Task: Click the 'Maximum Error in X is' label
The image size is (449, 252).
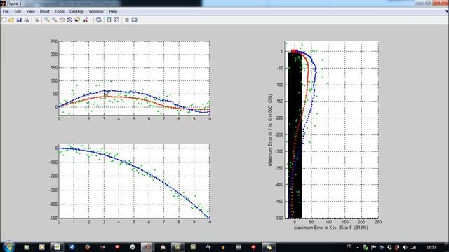Action: [x=330, y=227]
